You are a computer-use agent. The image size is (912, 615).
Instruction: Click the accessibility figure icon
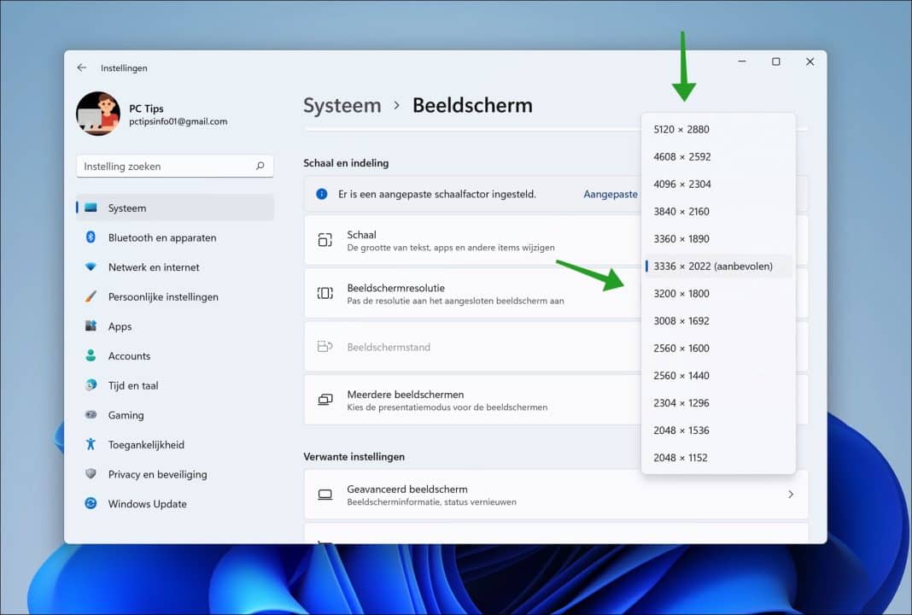(91, 444)
